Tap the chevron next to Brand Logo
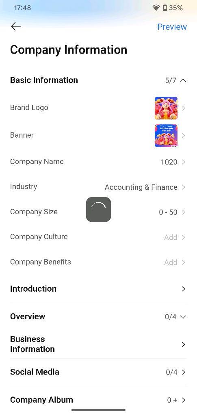 tap(184, 108)
